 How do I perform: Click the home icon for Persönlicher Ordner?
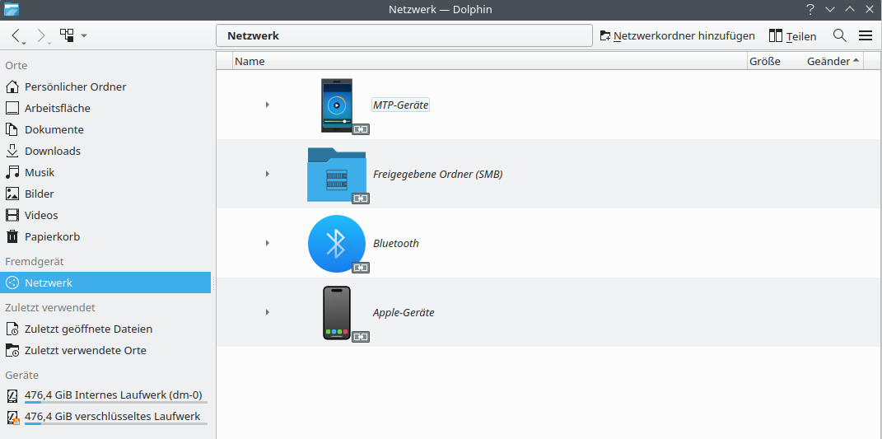(12, 86)
